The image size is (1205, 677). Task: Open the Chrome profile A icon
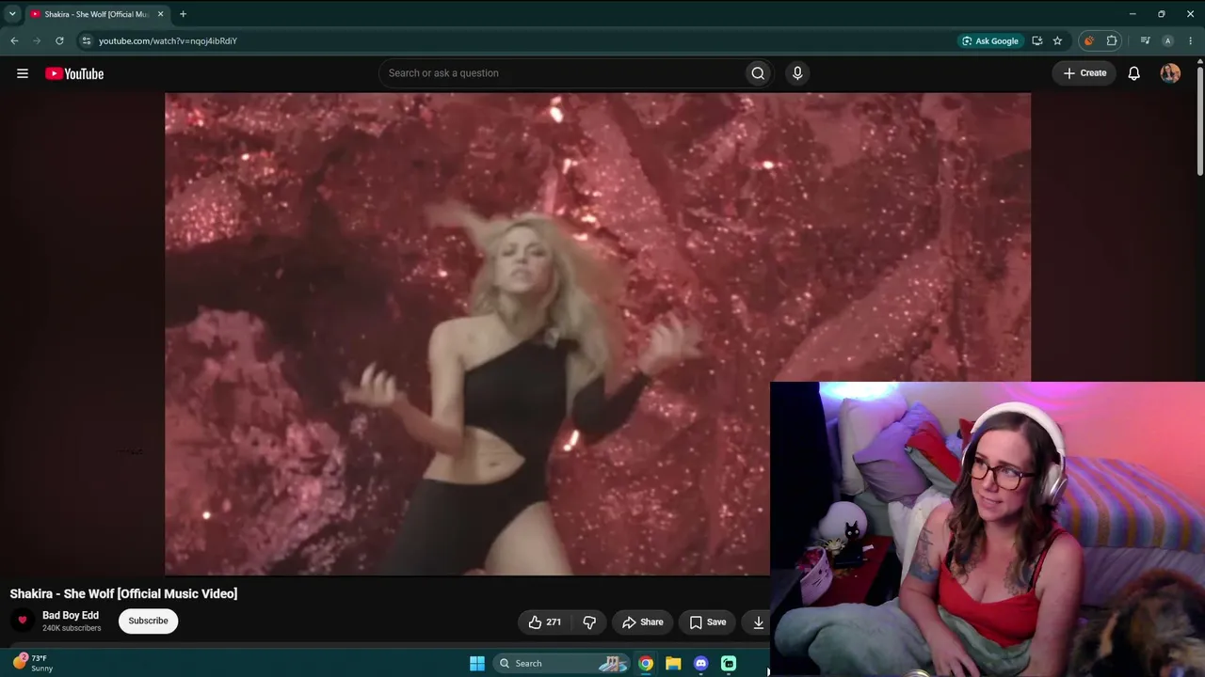[x=1167, y=40]
